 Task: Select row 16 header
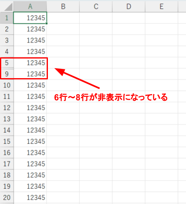(7, 153)
